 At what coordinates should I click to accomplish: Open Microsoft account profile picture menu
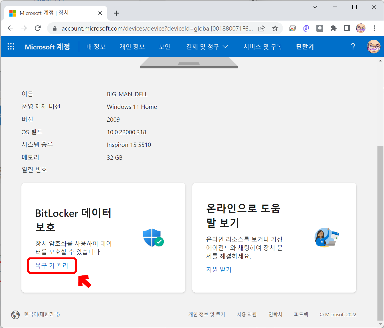(x=373, y=47)
